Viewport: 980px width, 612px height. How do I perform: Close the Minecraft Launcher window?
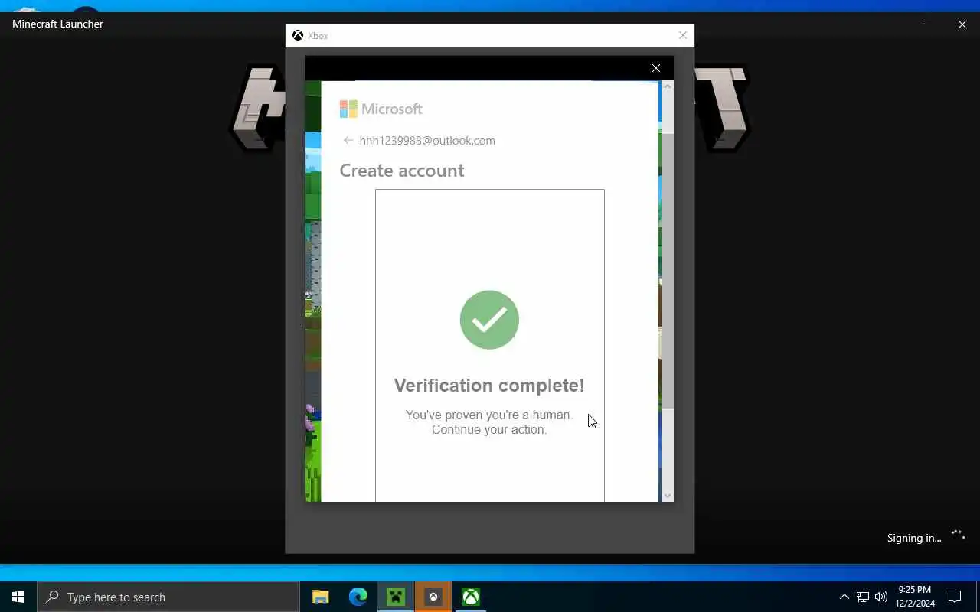coord(962,24)
